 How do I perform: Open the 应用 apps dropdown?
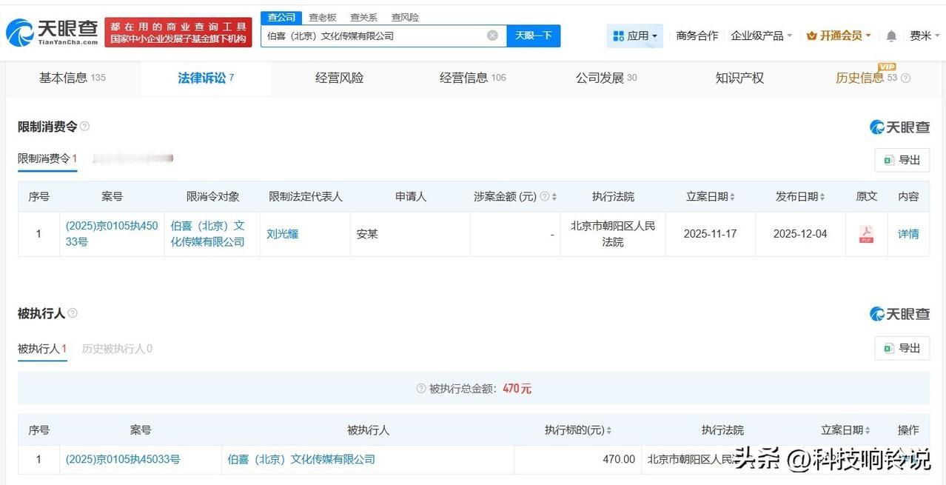pos(635,36)
